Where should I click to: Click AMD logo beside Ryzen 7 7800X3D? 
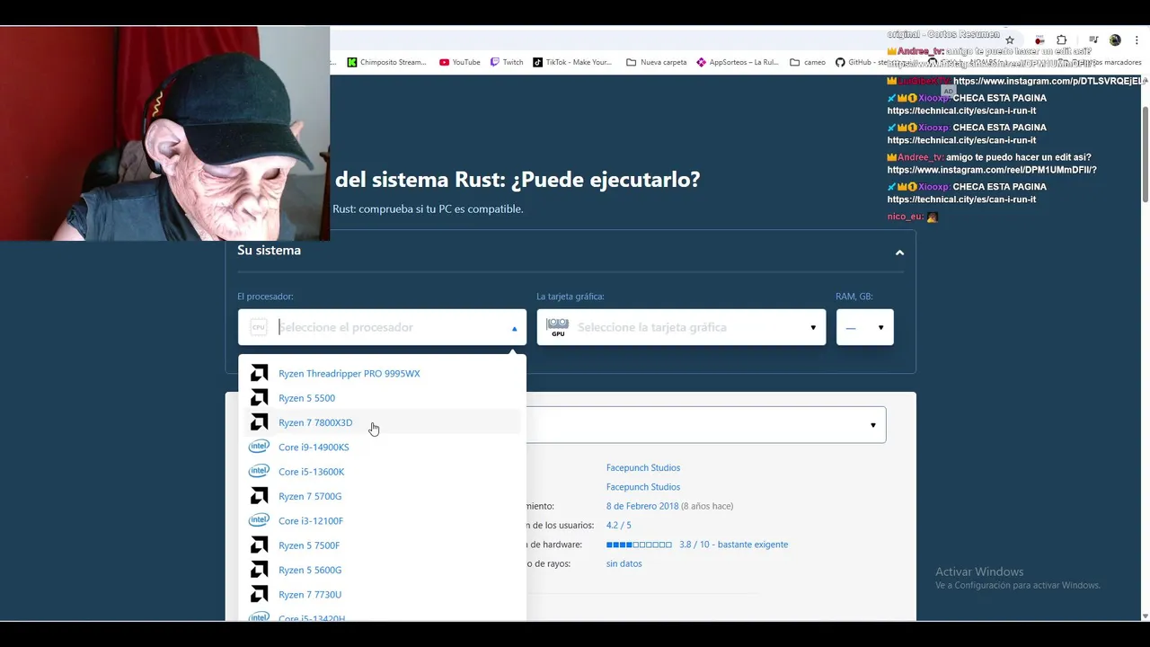coord(259,422)
